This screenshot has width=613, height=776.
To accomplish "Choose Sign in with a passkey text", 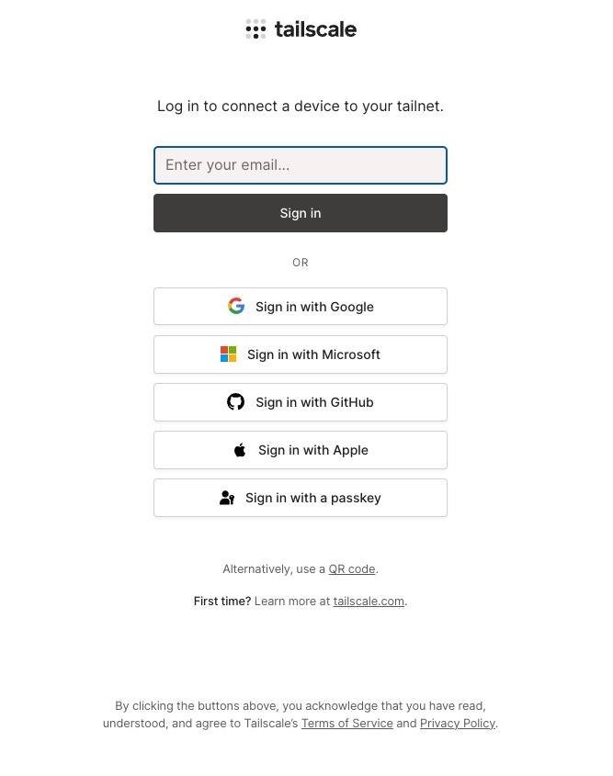I will click(313, 498).
